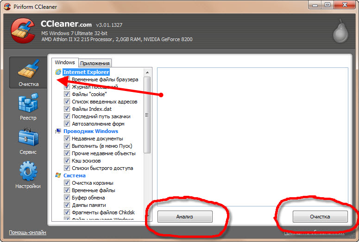
Task: Minimize the CCleaner window
Action: tap(315, 5)
